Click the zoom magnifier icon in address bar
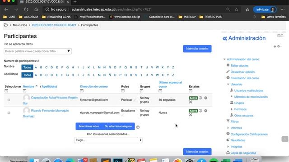 click(x=228, y=9)
